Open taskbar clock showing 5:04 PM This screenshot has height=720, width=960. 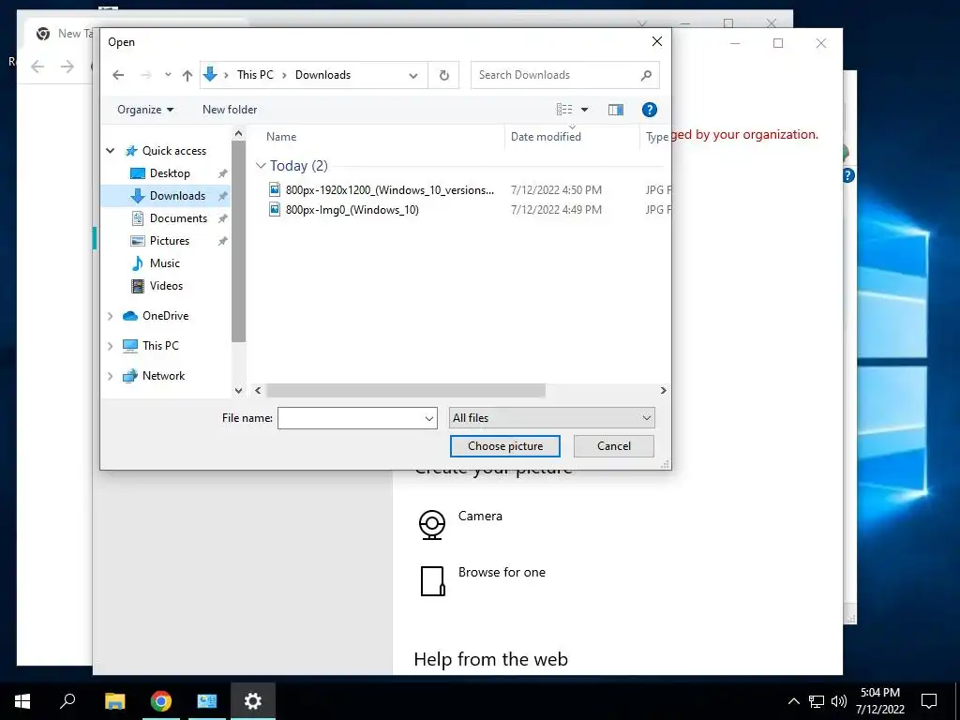879,701
